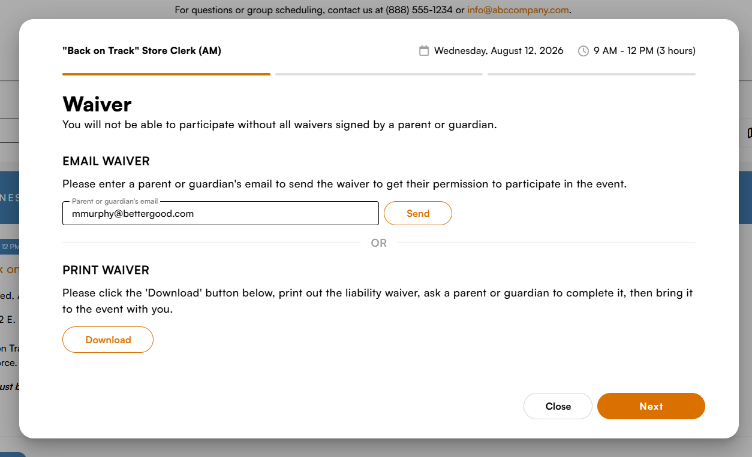Screen dimensions: 752x457
Task: Click the Wednesday, August 12, 2026 date text
Action: coord(499,51)
